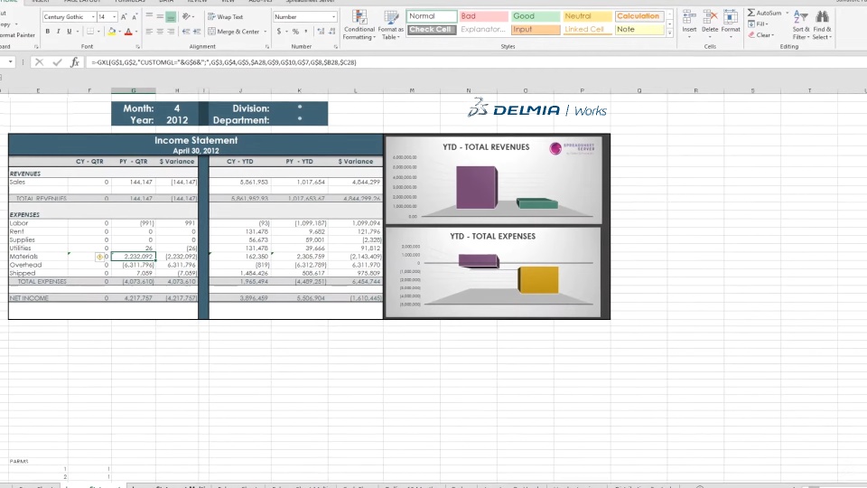
Task: Align text left
Action: pos(149,32)
